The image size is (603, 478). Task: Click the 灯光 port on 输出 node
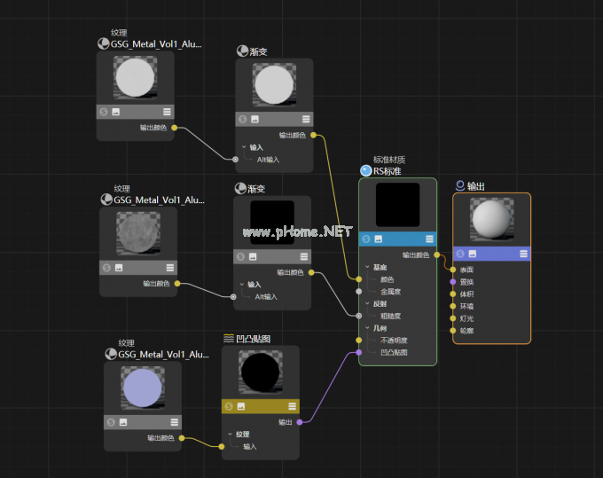point(453,318)
